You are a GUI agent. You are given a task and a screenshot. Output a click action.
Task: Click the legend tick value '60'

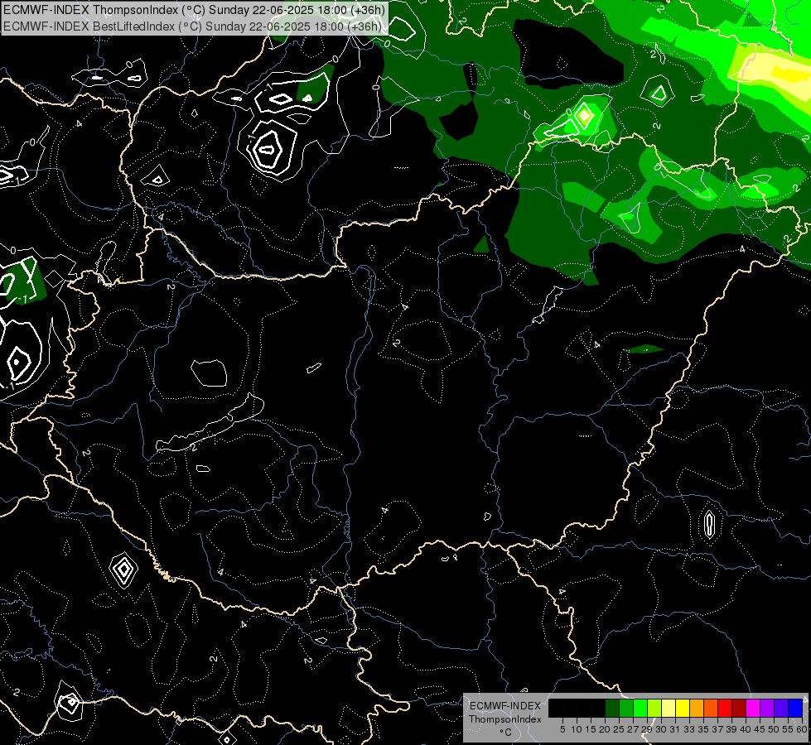pos(803,729)
